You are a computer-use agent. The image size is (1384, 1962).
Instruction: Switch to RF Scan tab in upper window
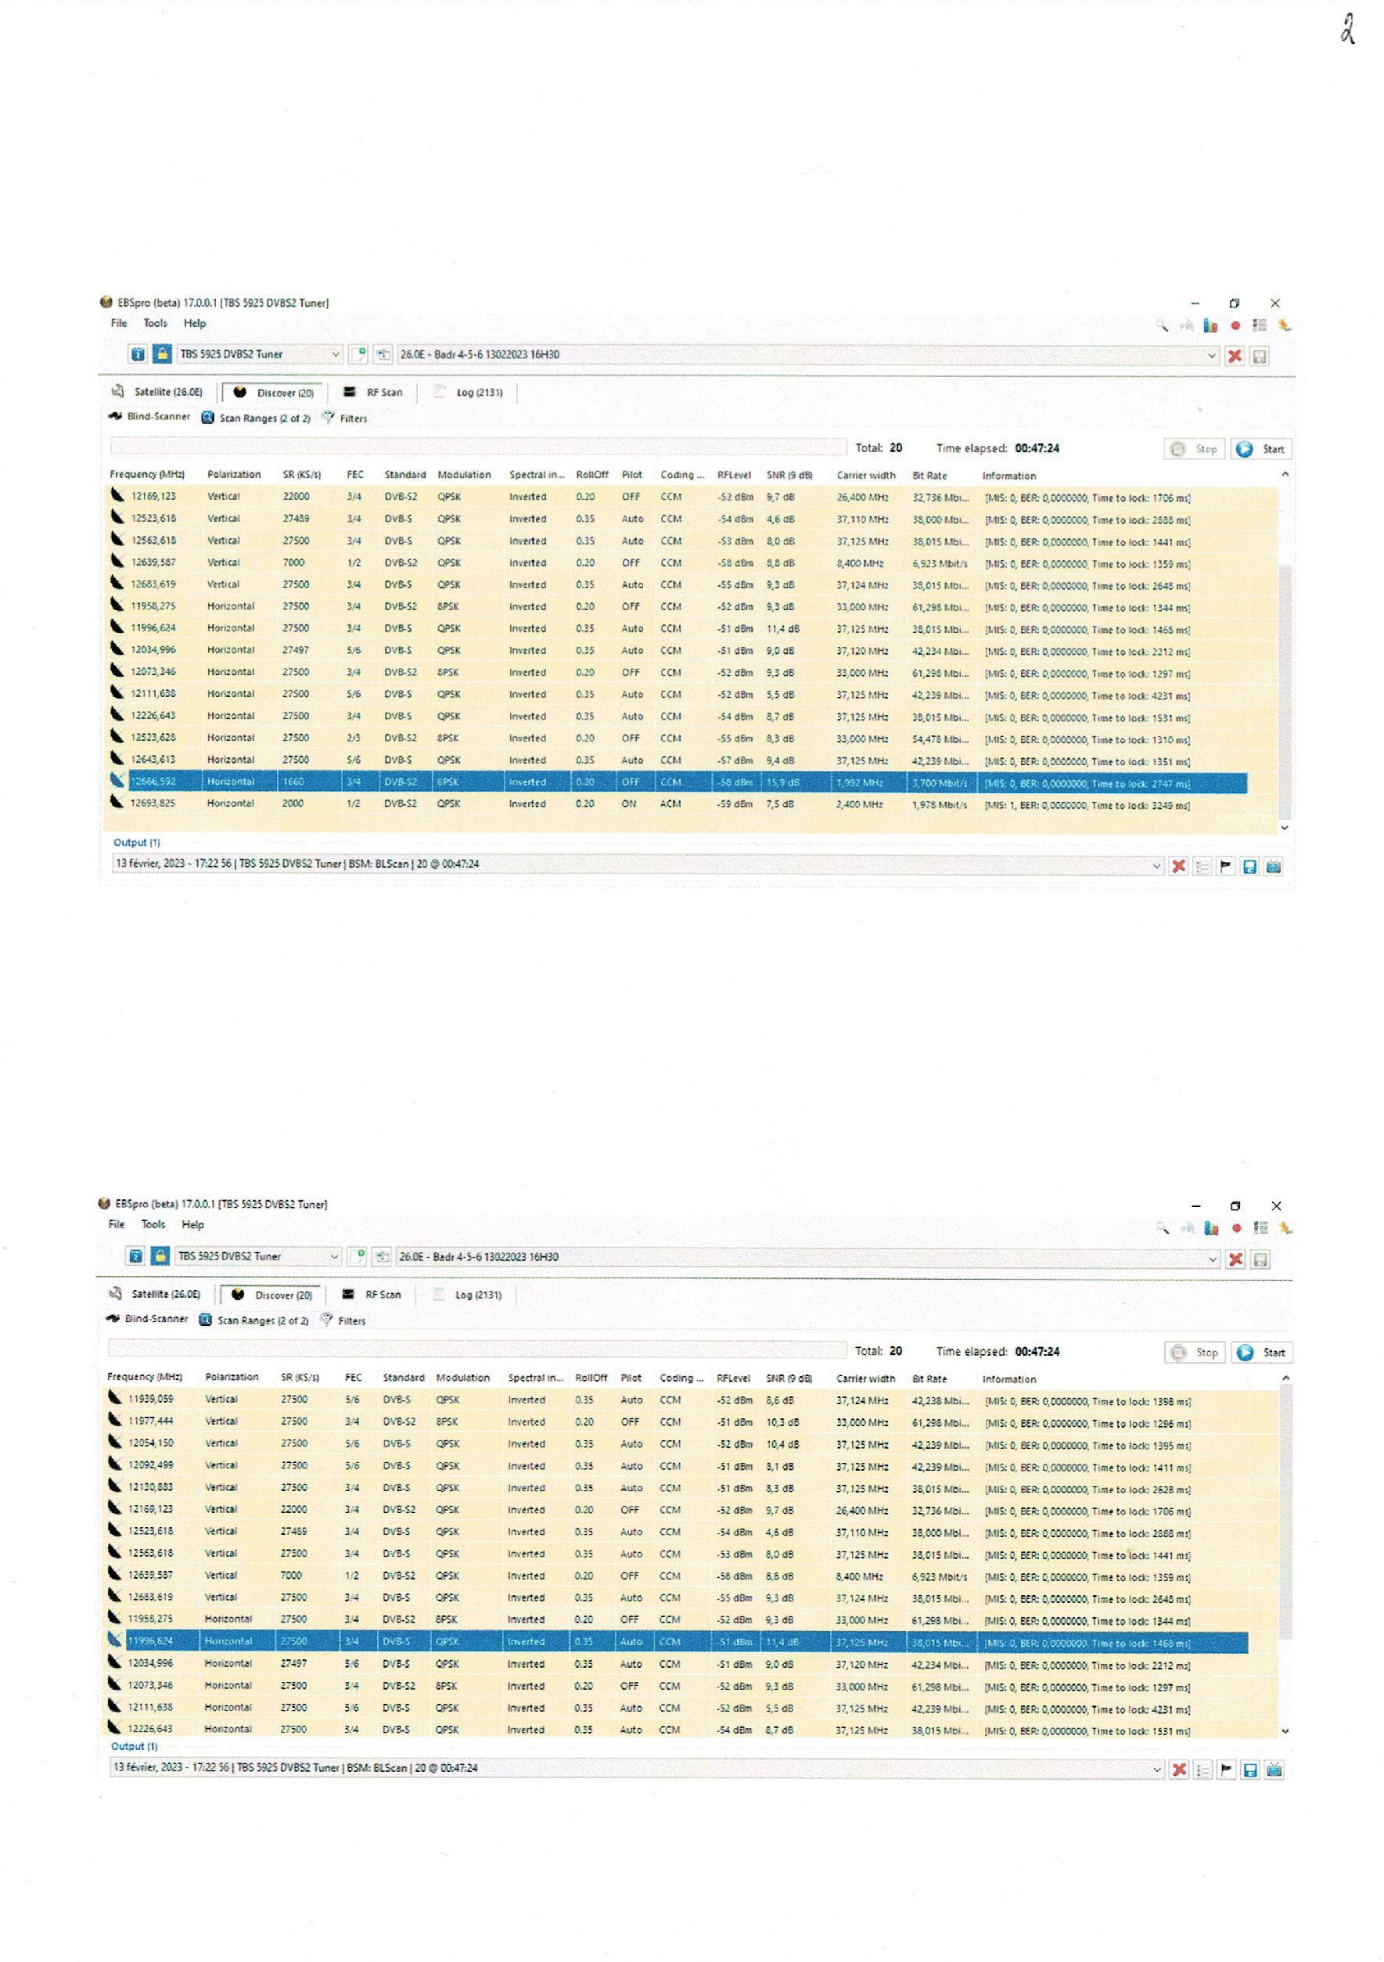point(373,392)
